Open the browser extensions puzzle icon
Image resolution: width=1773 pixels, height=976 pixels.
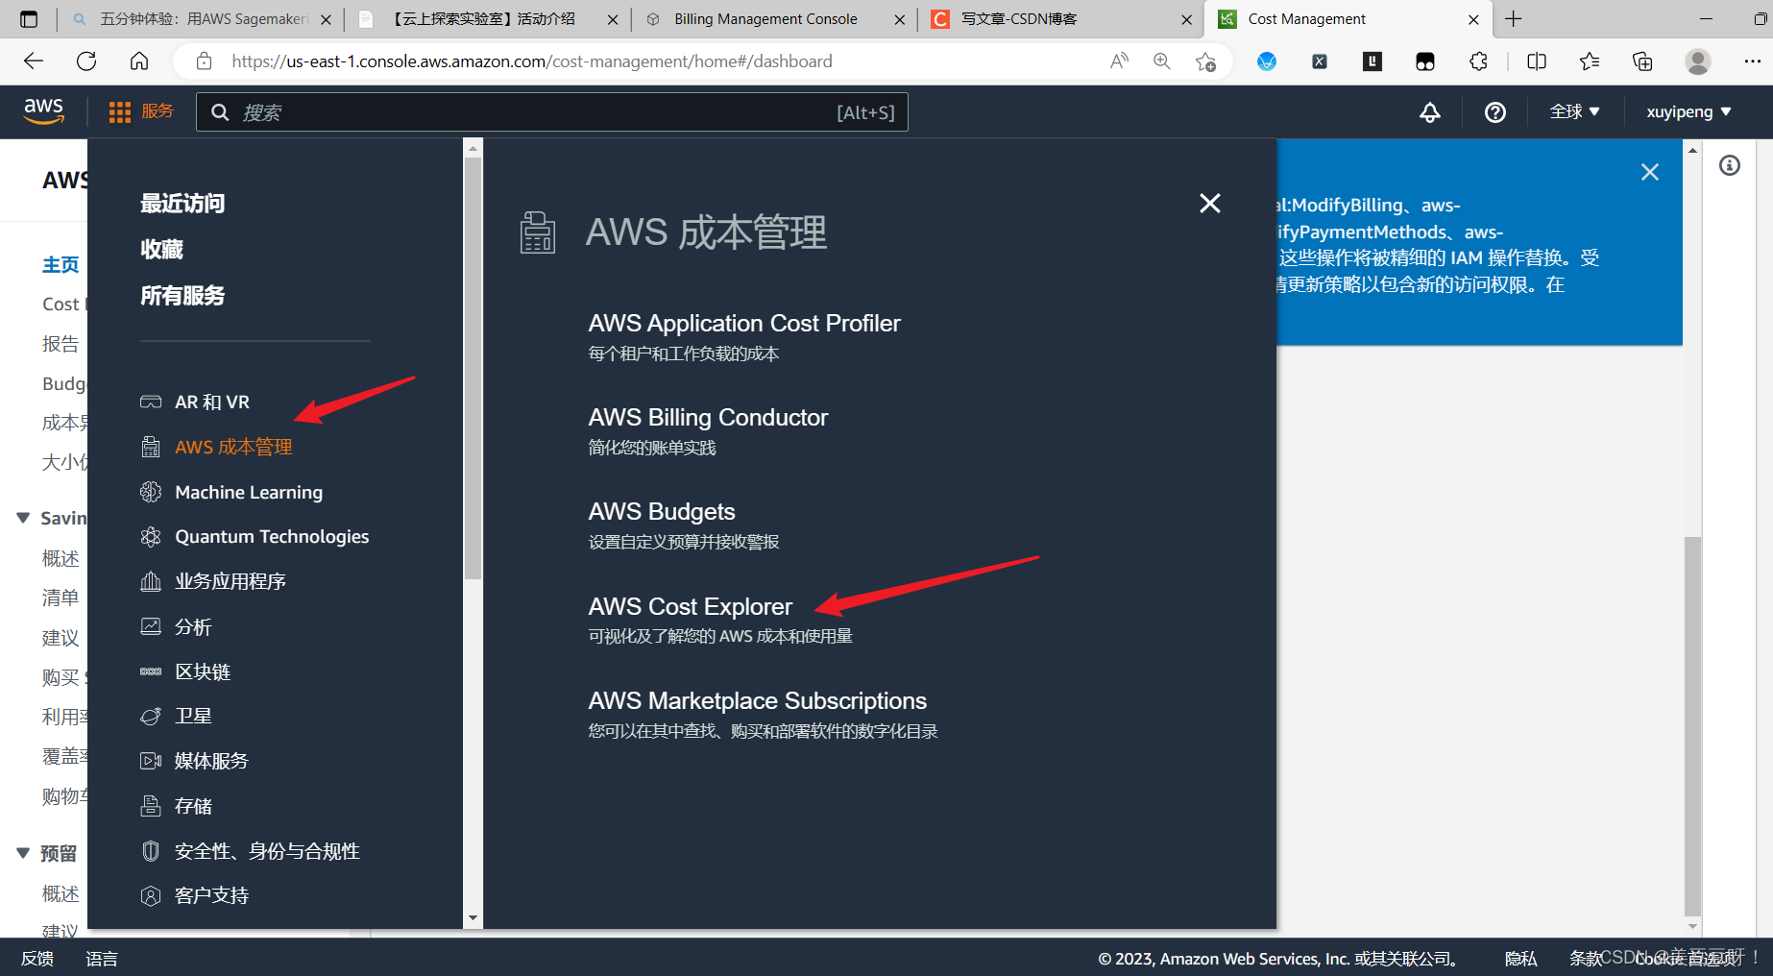[1478, 61]
